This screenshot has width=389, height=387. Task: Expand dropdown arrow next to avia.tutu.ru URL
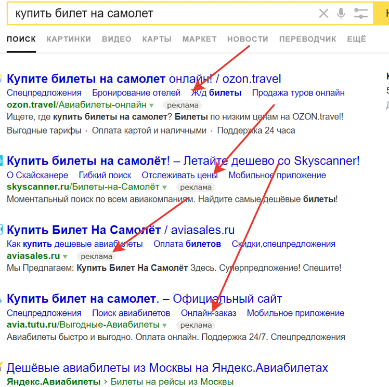[x=164, y=326]
